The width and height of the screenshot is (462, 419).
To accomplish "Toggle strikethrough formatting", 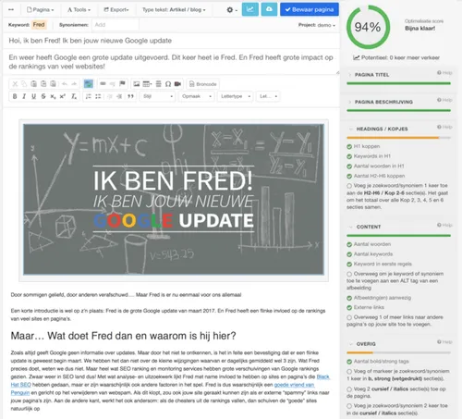I will (43, 96).
